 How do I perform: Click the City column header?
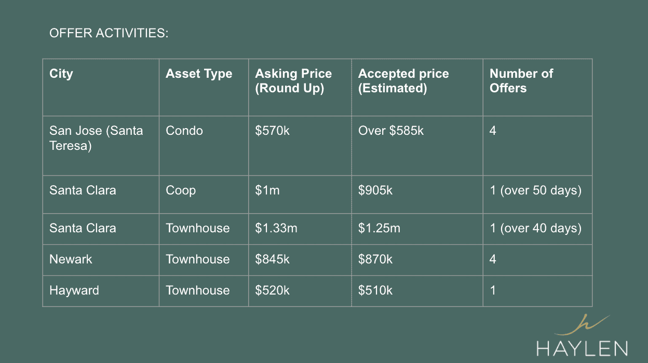click(x=101, y=87)
